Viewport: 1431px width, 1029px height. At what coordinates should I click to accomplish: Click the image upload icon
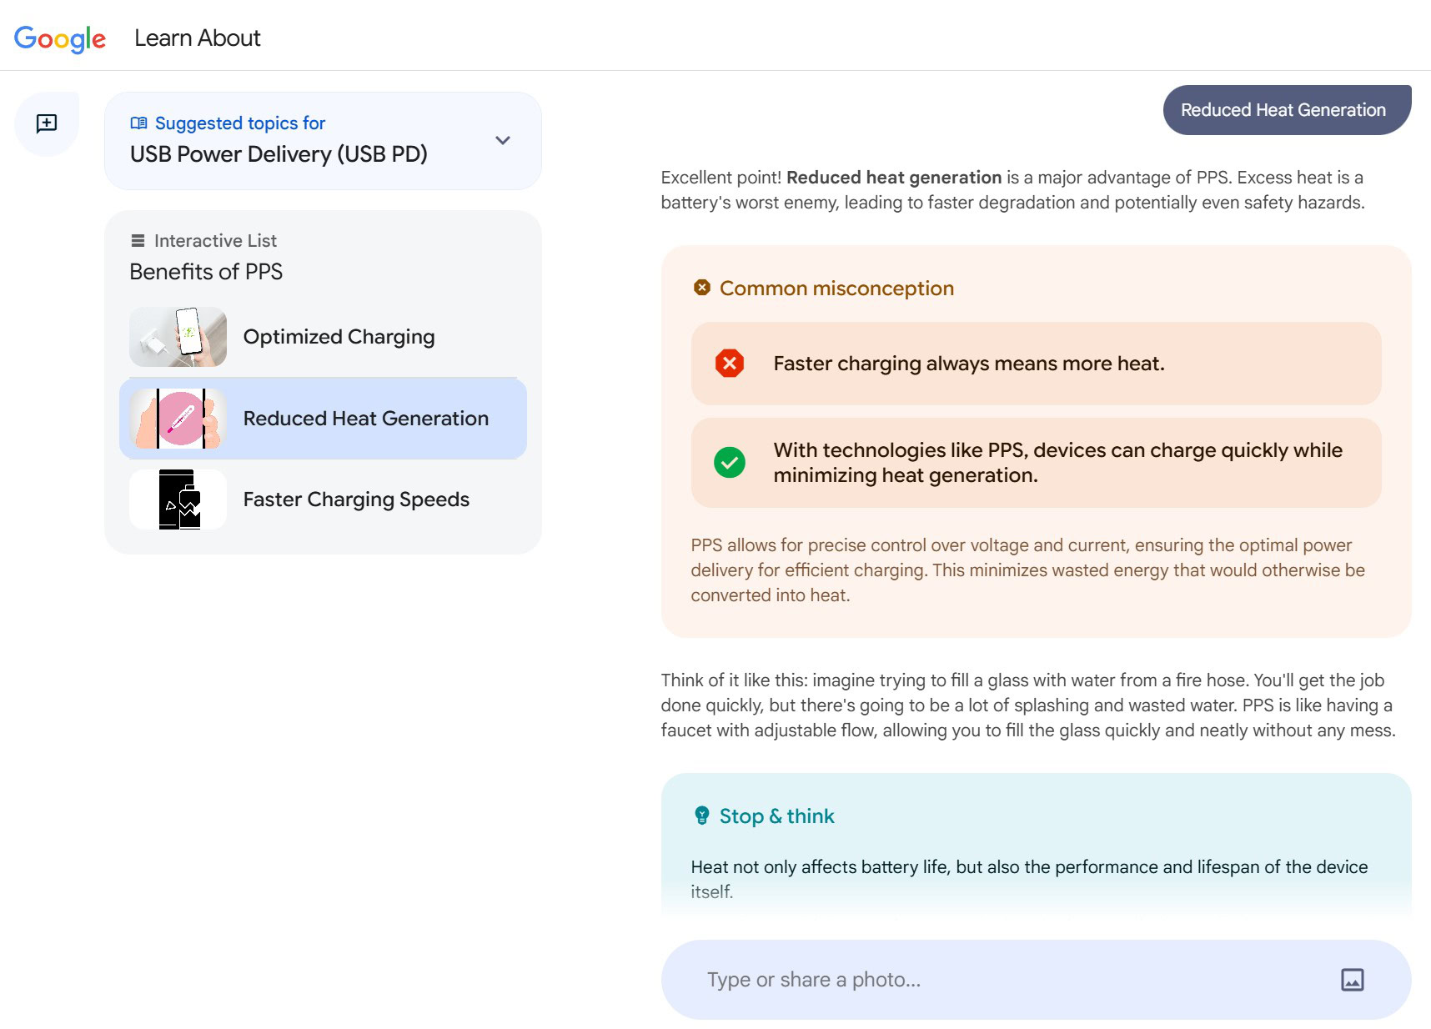click(x=1352, y=980)
